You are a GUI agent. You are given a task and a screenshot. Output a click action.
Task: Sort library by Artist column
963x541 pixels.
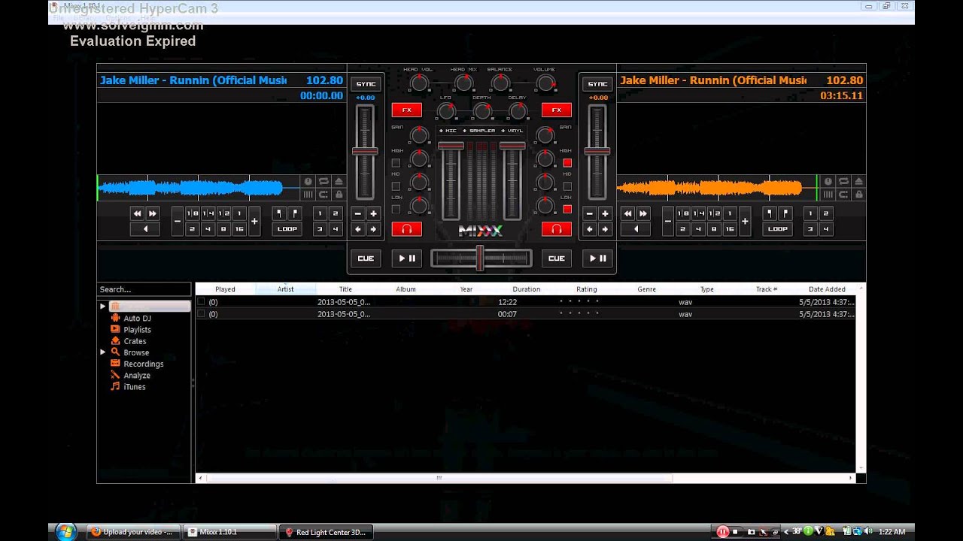point(286,289)
